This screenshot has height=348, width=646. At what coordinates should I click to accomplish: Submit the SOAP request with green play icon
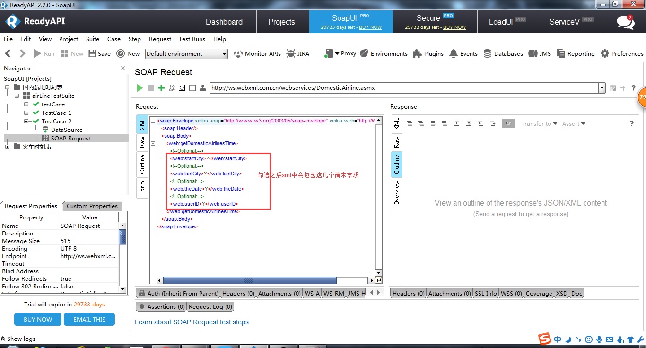click(140, 88)
